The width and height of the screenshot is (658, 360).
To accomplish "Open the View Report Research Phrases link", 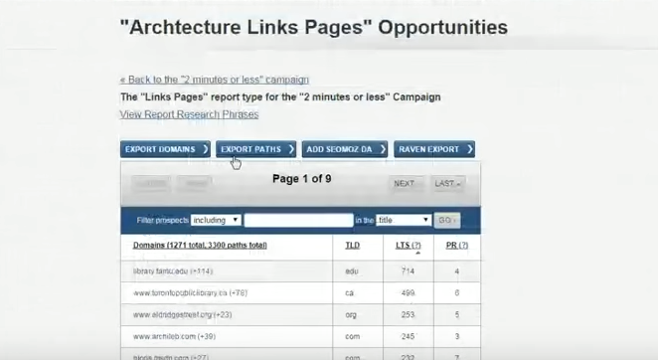I will pyautogui.click(x=189, y=114).
